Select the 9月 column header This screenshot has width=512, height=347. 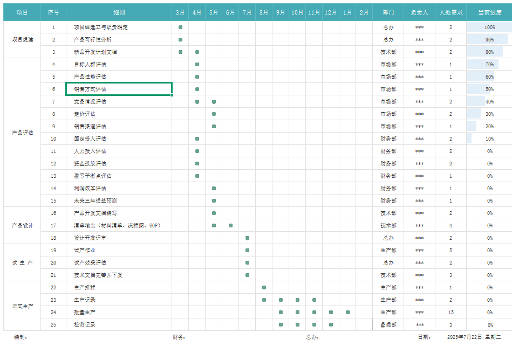(x=281, y=12)
